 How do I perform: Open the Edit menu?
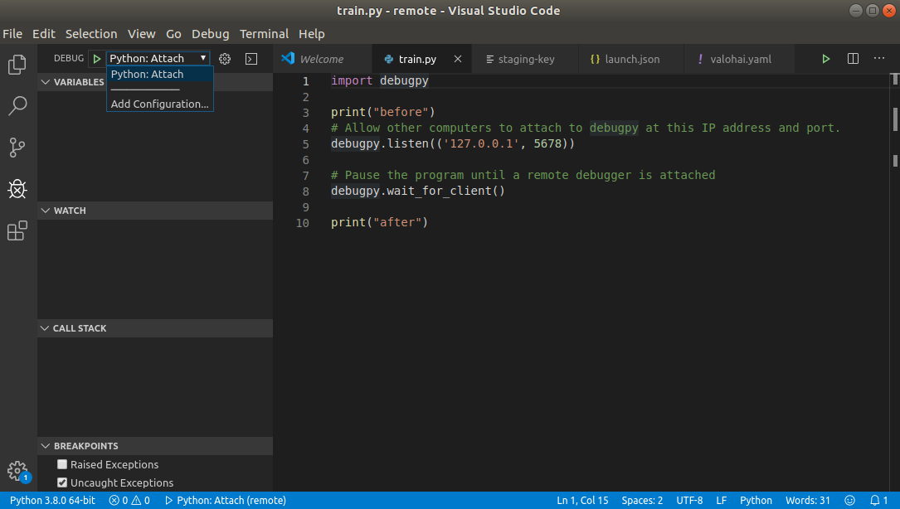point(44,34)
